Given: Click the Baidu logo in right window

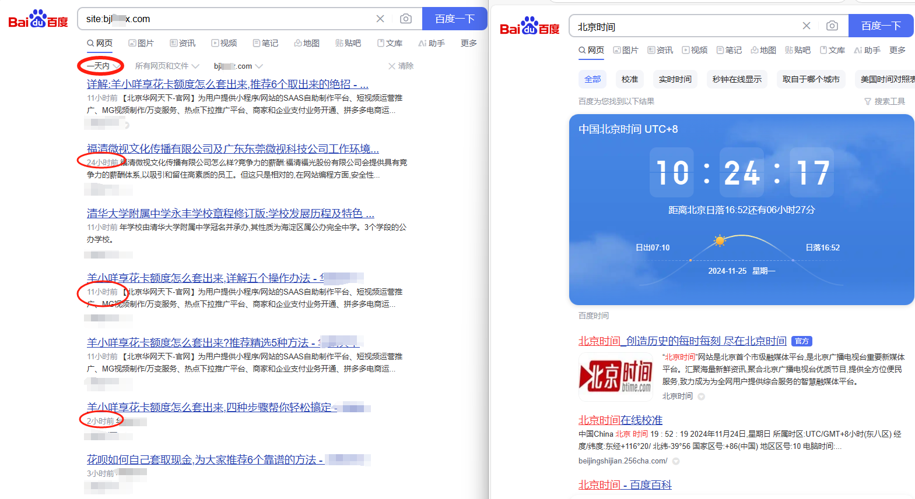Looking at the screenshot, I should [x=530, y=26].
